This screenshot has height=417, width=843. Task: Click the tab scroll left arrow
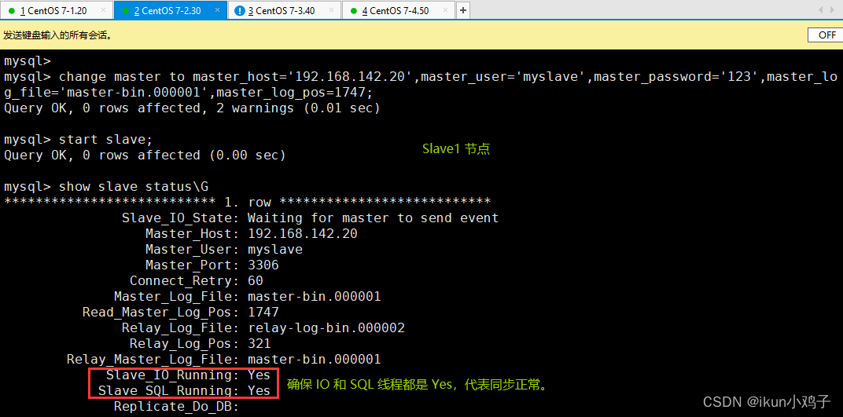[x=821, y=9]
